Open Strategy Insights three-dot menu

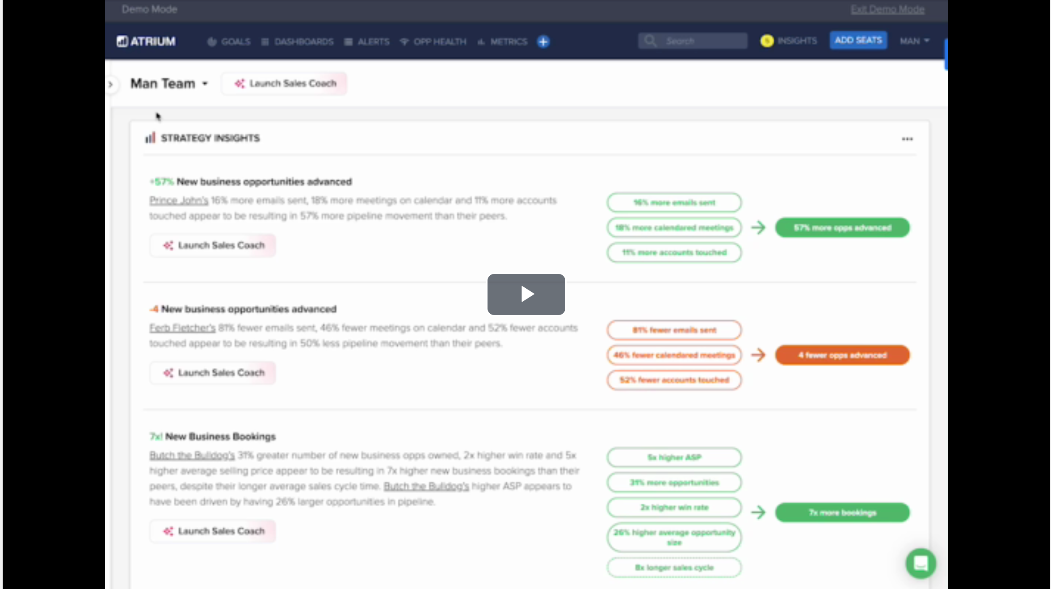coord(907,139)
